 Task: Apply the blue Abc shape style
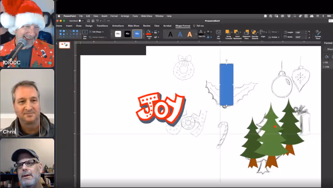[x=137, y=34]
